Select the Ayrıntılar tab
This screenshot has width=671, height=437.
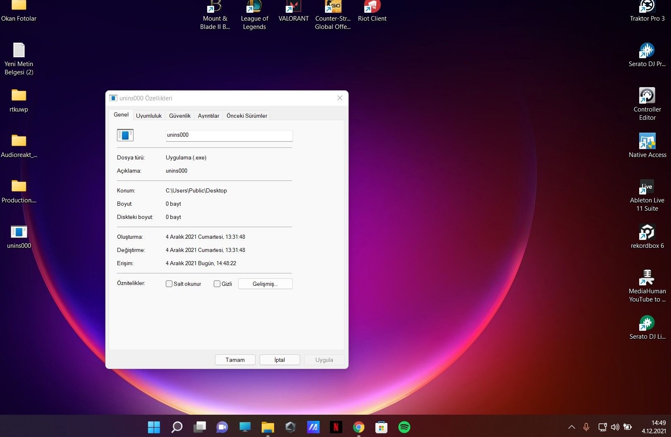(208, 116)
